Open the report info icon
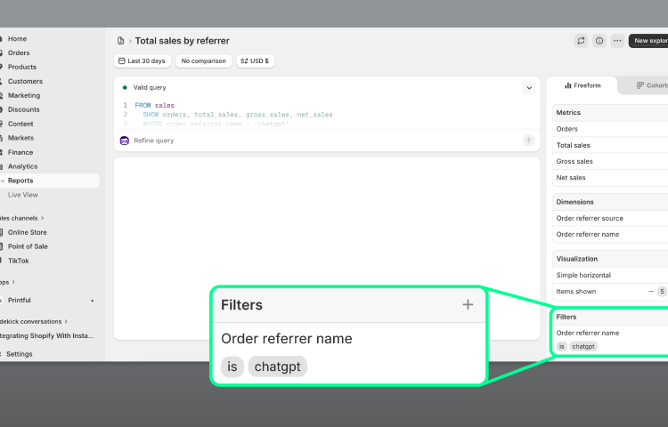This screenshot has height=427, width=668. tap(599, 41)
